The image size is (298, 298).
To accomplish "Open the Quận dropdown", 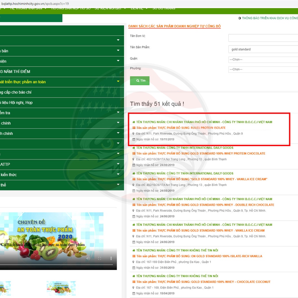I will coord(263,59).
